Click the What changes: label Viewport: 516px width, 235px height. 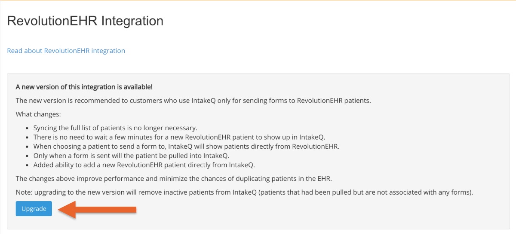coord(38,114)
